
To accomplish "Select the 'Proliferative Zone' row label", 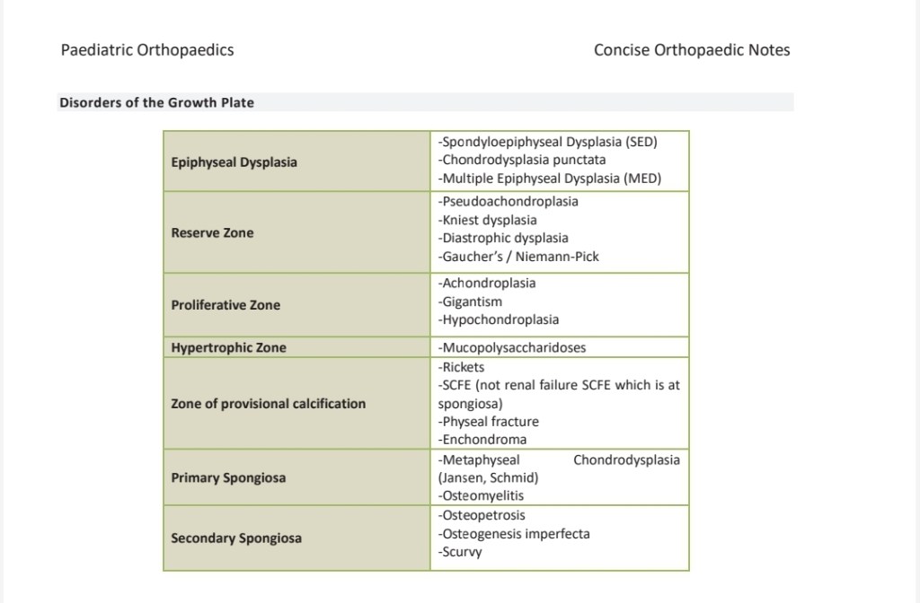I will point(226,305).
